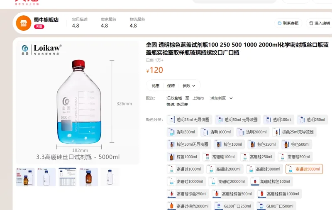This screenshot has width=332, height=210.
Task: Pick the 高硼硅250ml variant
Action: [257, 157]
